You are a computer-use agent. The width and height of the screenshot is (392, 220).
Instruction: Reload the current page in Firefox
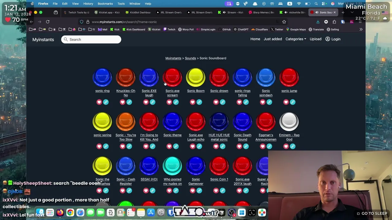47,22
